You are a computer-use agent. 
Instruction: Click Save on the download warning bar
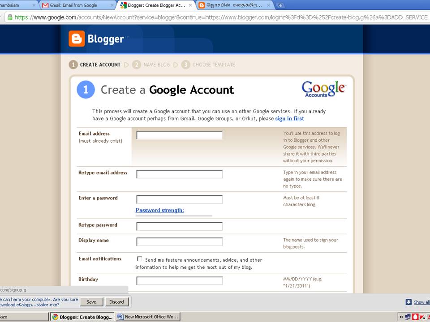[91, 302]
